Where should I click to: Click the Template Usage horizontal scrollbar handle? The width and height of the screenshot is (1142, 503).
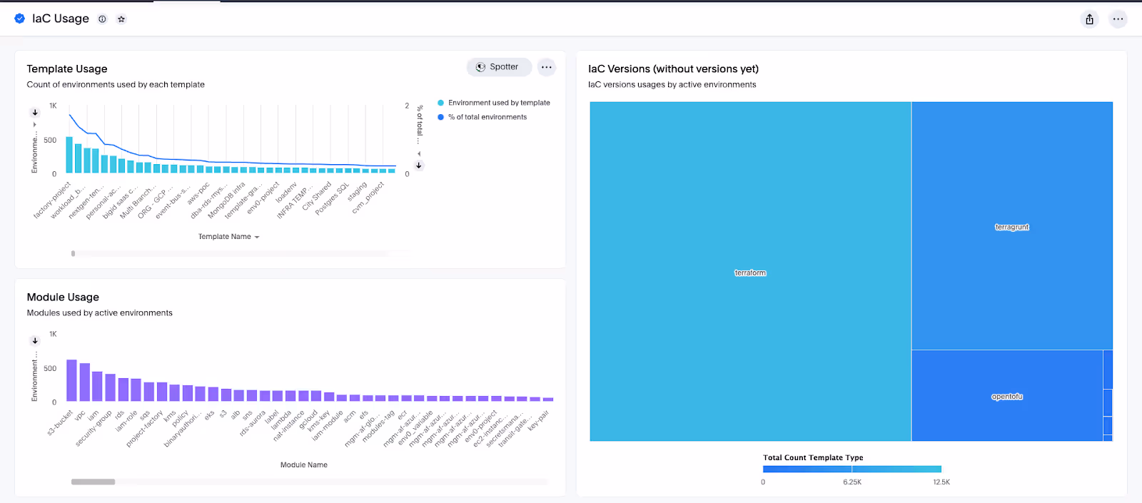pyautogui.click(x=73, y=253)
